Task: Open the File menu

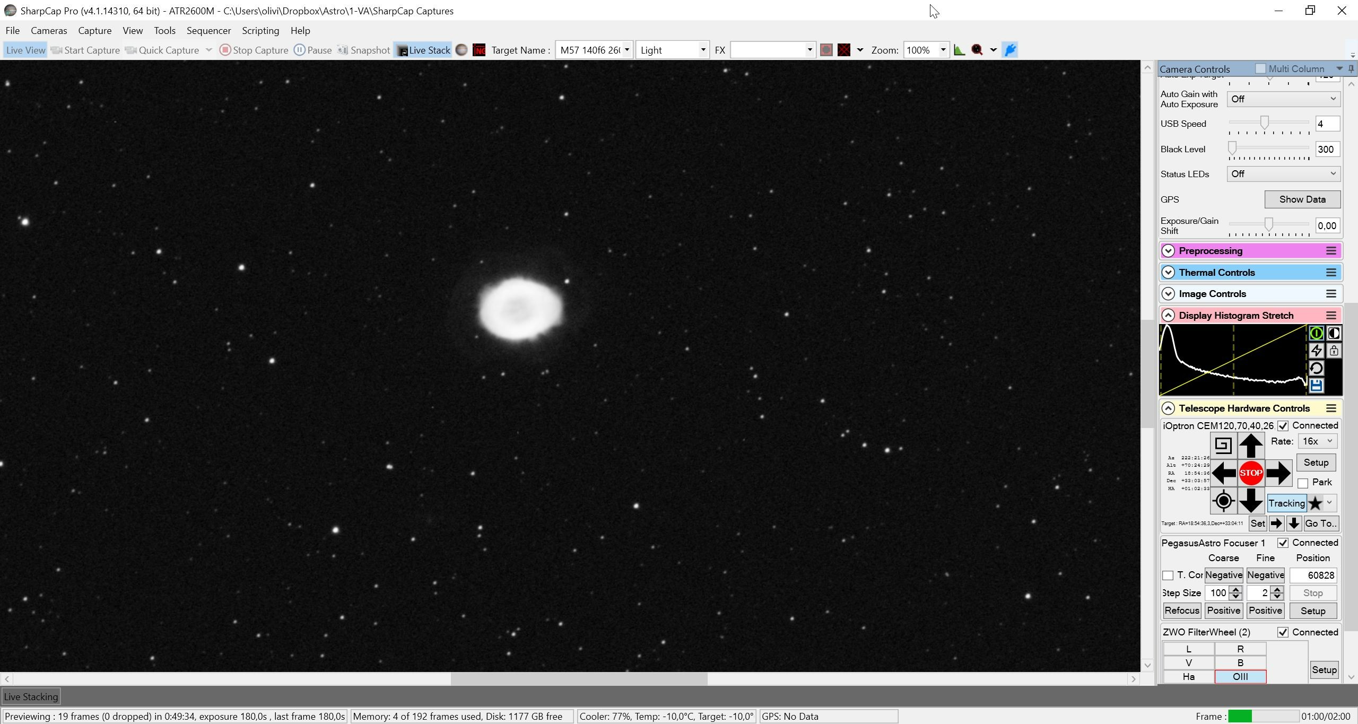Action: click(x=12, y=31)
